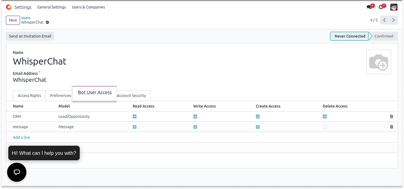Toggle Write Access for message row
Screen dimensions: 404x189
point(195,127)
